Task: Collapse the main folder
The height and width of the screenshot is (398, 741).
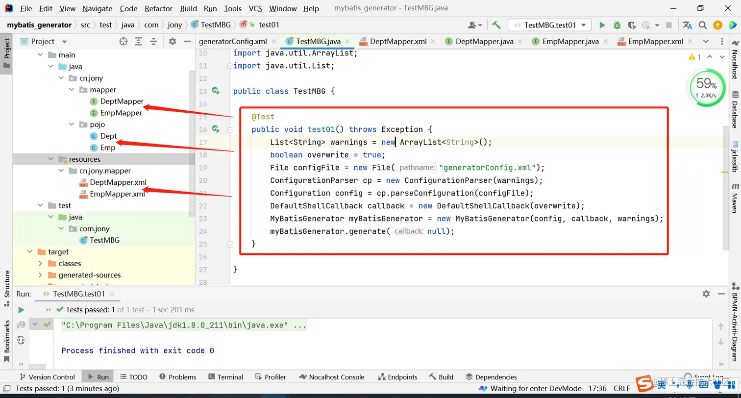Action: point(41,55)
